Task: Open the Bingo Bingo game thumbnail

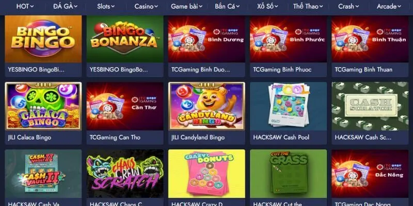Action: (43, 39)
